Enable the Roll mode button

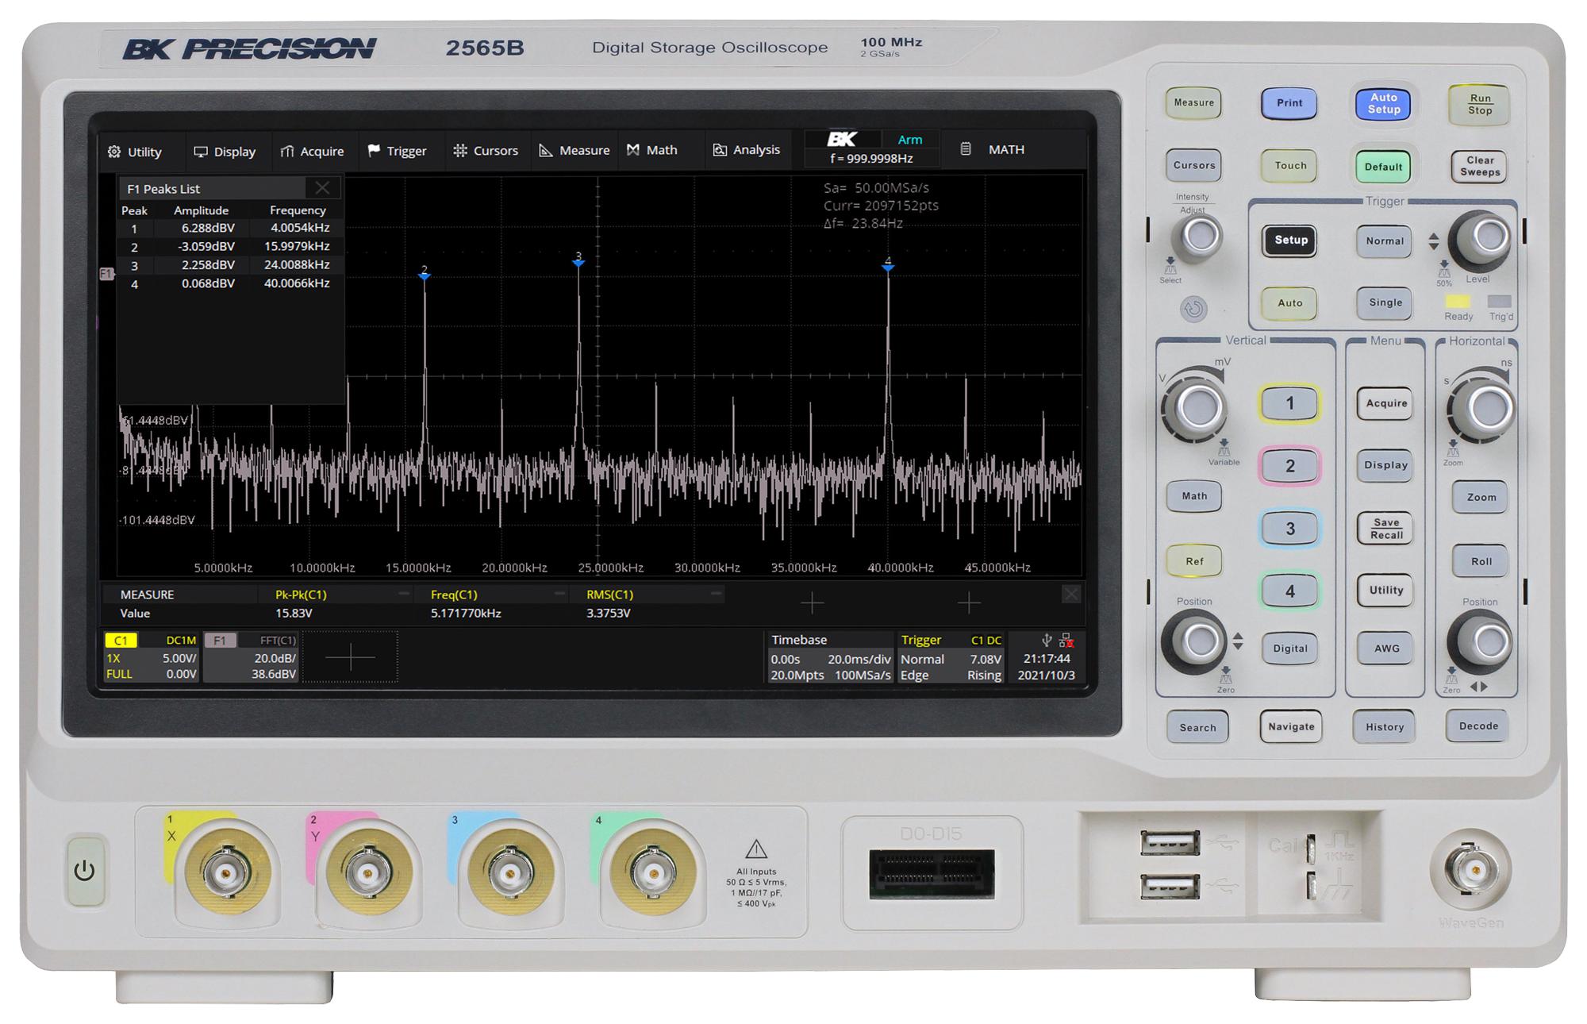click(x=1481, y=561)
